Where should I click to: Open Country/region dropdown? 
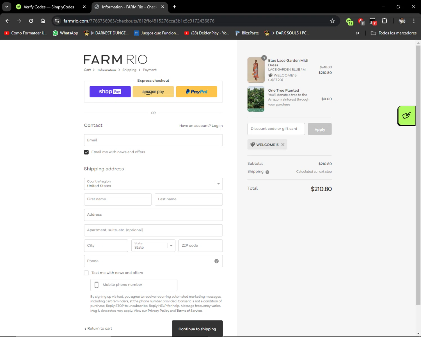click(153, 184)
